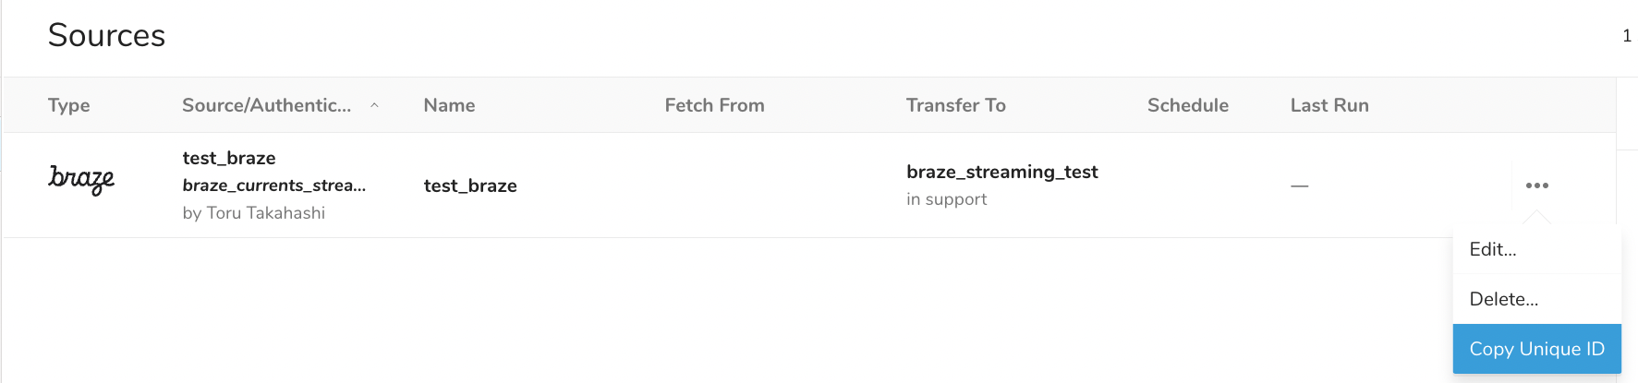The height and width of the screenshot is (383, 1638).
Task: Click the Sources page heading
Action: (106, 35)
